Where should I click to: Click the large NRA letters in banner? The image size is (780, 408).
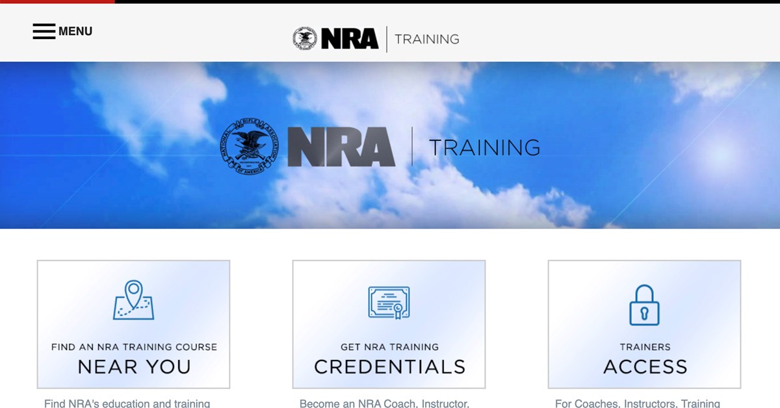(341, 147)
